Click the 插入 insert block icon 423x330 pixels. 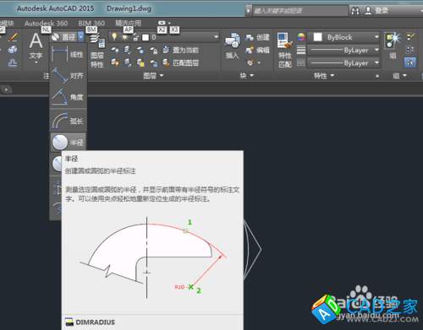[232, 45]
